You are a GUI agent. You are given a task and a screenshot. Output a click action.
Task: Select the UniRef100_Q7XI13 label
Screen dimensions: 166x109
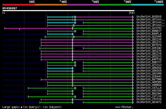point(149,65)
